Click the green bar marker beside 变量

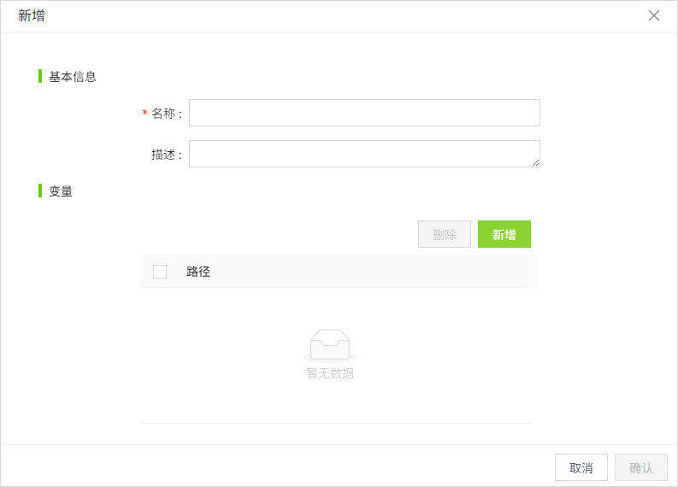(x=40, y=191)
